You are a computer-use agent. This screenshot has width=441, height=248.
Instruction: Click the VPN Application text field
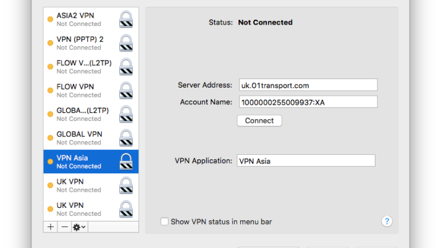306,161
